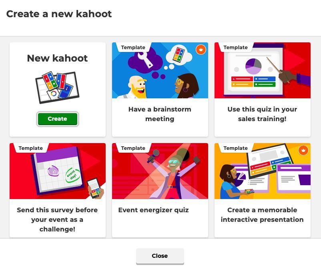Select 'Send this survey before your event' title
The image size is (321, 271).
tap(57, 219)
